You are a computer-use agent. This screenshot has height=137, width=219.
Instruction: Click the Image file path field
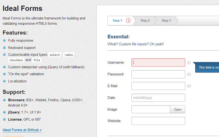[x=151, y=109]
